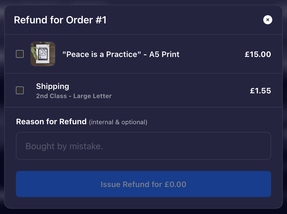Image resolution: width=287 pixels, height=214 pixels.
Task: Close the Refund for Order #1 dialog
Action: (x=267, y=20)
